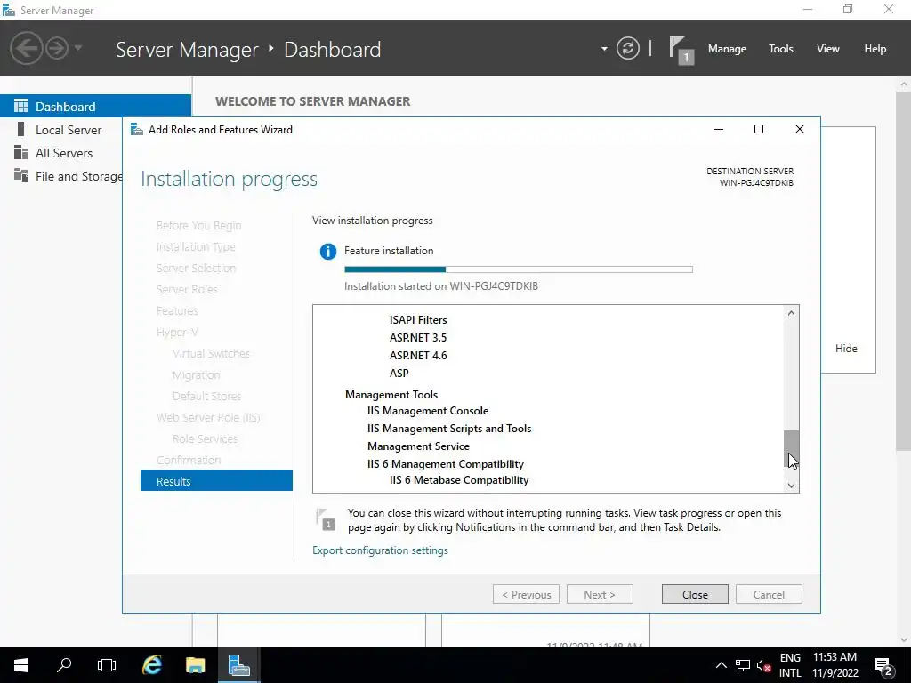Click the network tray icon
911x683 pixels.
(743, 665)
